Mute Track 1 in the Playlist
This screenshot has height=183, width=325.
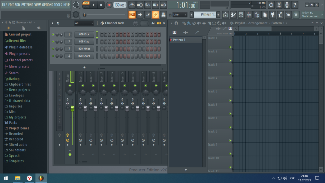tap(230, 47)
